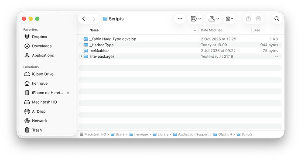The image size is (301, 160).
Task: Open Network in the sidebar
Action: [35, 121]
